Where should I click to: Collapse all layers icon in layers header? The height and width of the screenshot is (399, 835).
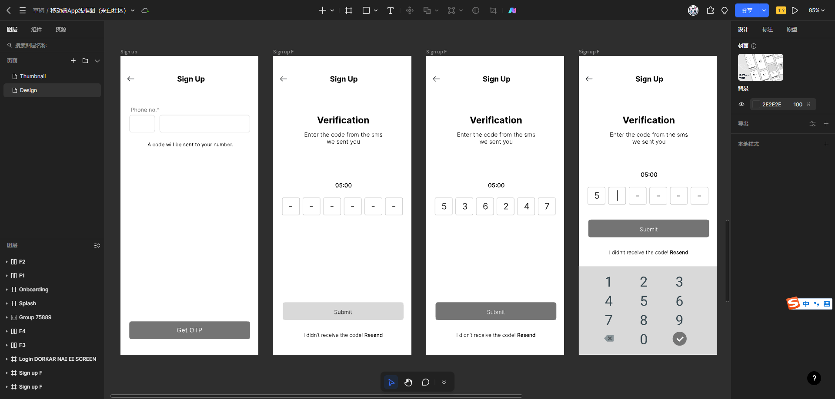[97, 245]
